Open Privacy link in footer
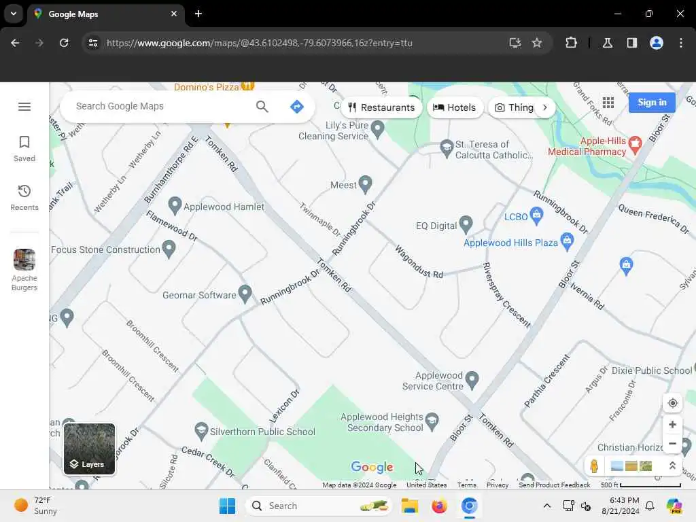This screenshot has width=696, height=522. pyautogui.click(x=497, y=485)
